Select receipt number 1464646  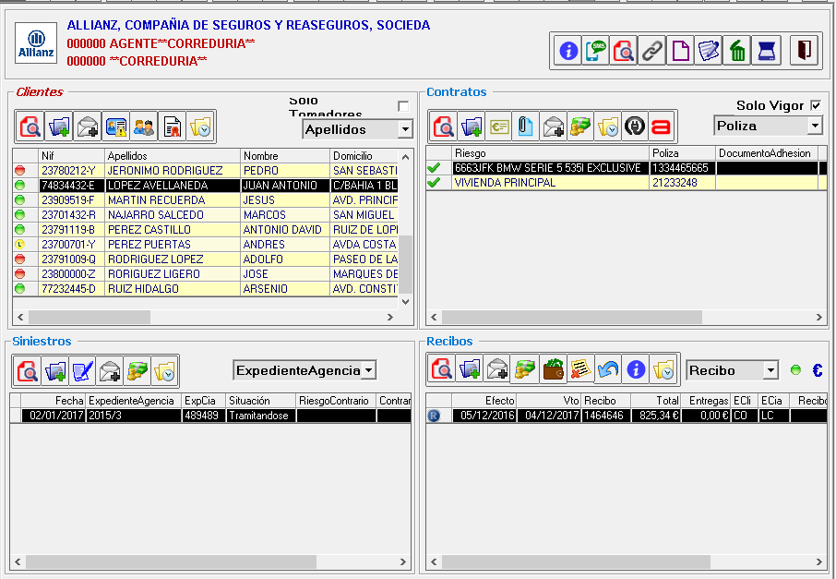627,416
